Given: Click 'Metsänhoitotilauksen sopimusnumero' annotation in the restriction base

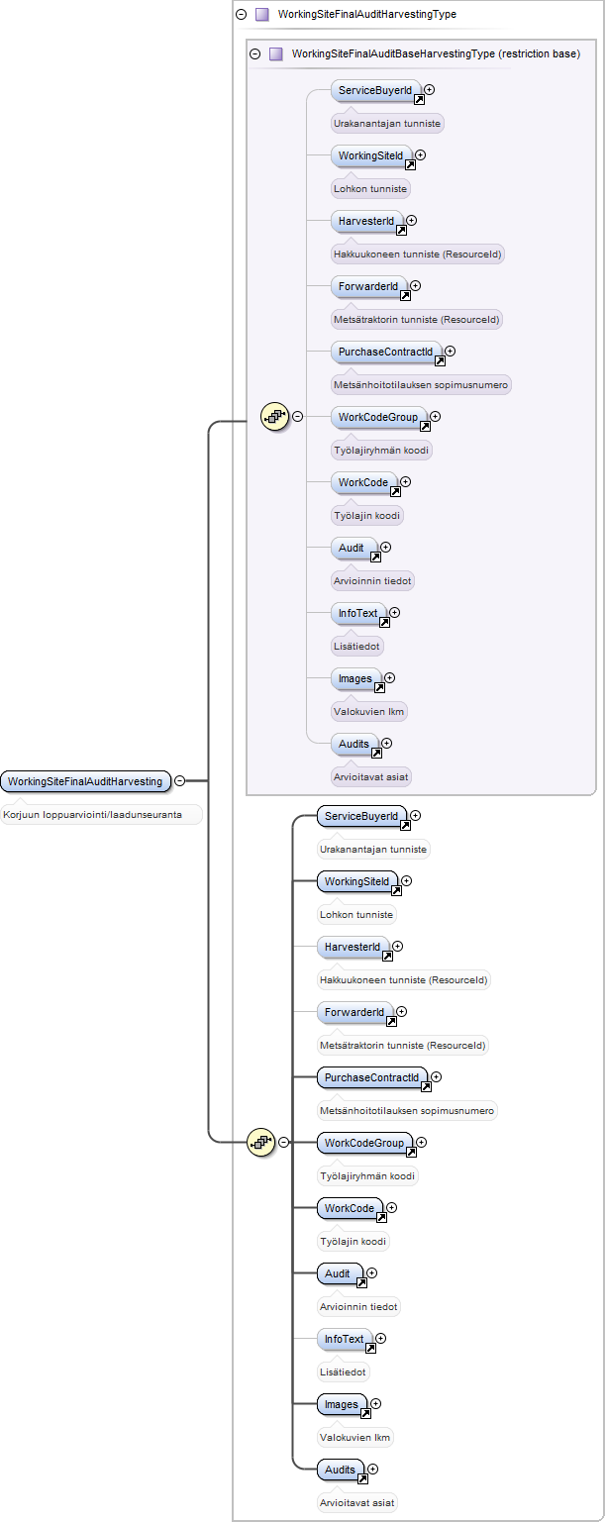Looking at the screenshot, I should (x=422, y=384).
